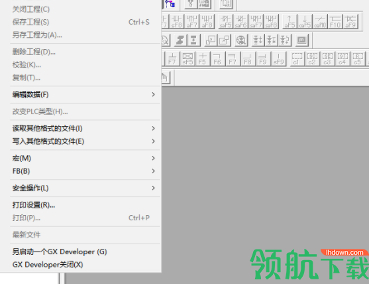Click the caF10 invert result icon
Screen dimensions: 369x284
click(320, 21)
